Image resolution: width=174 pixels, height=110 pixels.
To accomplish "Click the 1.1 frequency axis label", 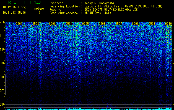I will coord(2,36).
